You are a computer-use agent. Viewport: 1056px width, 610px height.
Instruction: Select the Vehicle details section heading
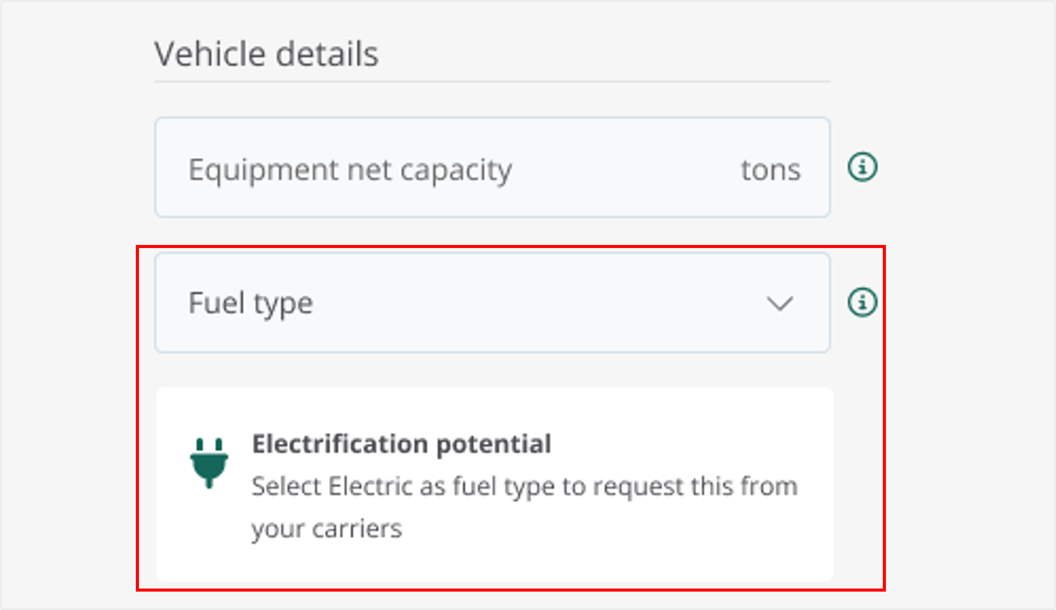267,54
